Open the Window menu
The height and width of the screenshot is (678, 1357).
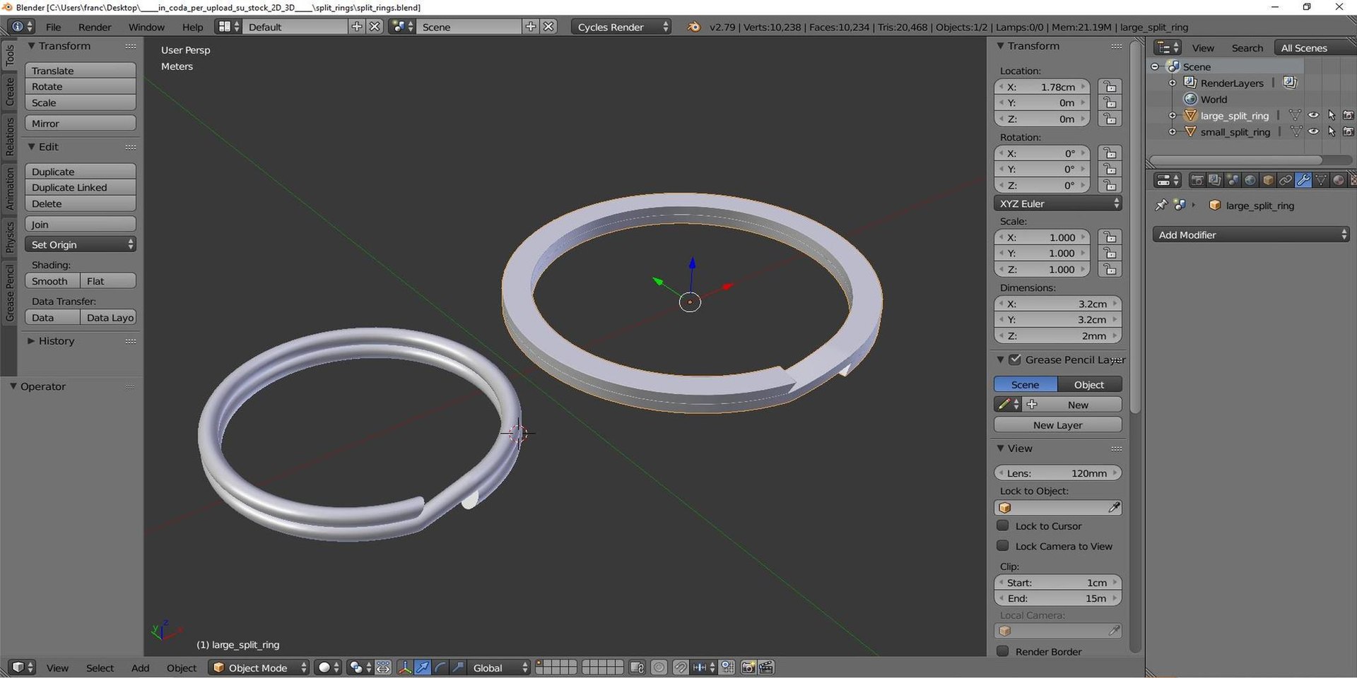146,27
